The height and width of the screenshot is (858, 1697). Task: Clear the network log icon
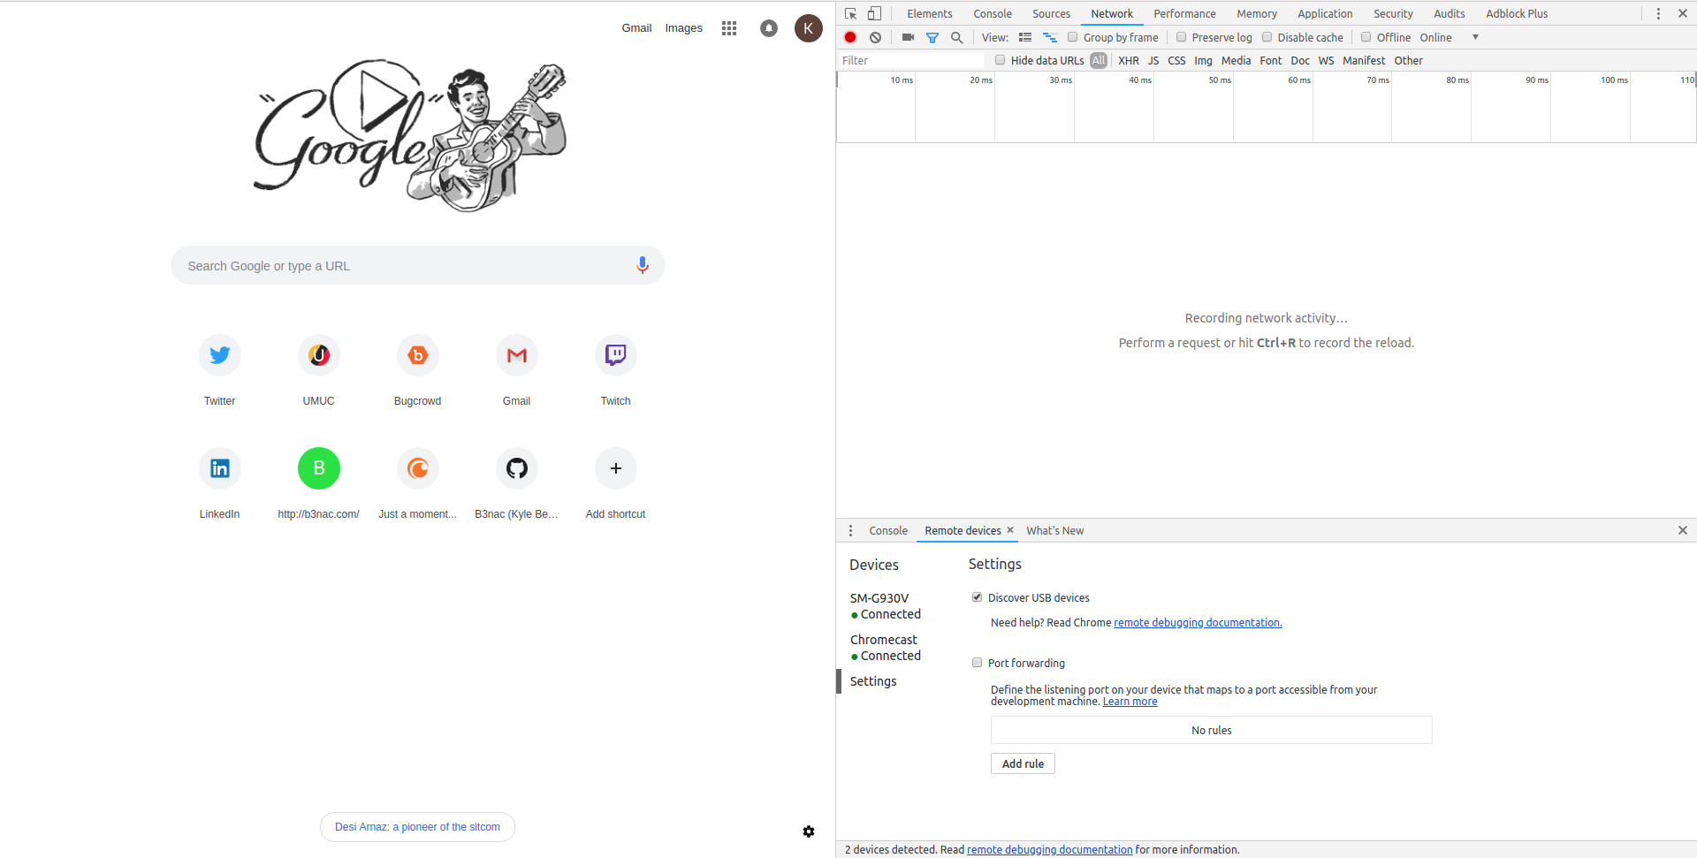[x=875, y=37]
